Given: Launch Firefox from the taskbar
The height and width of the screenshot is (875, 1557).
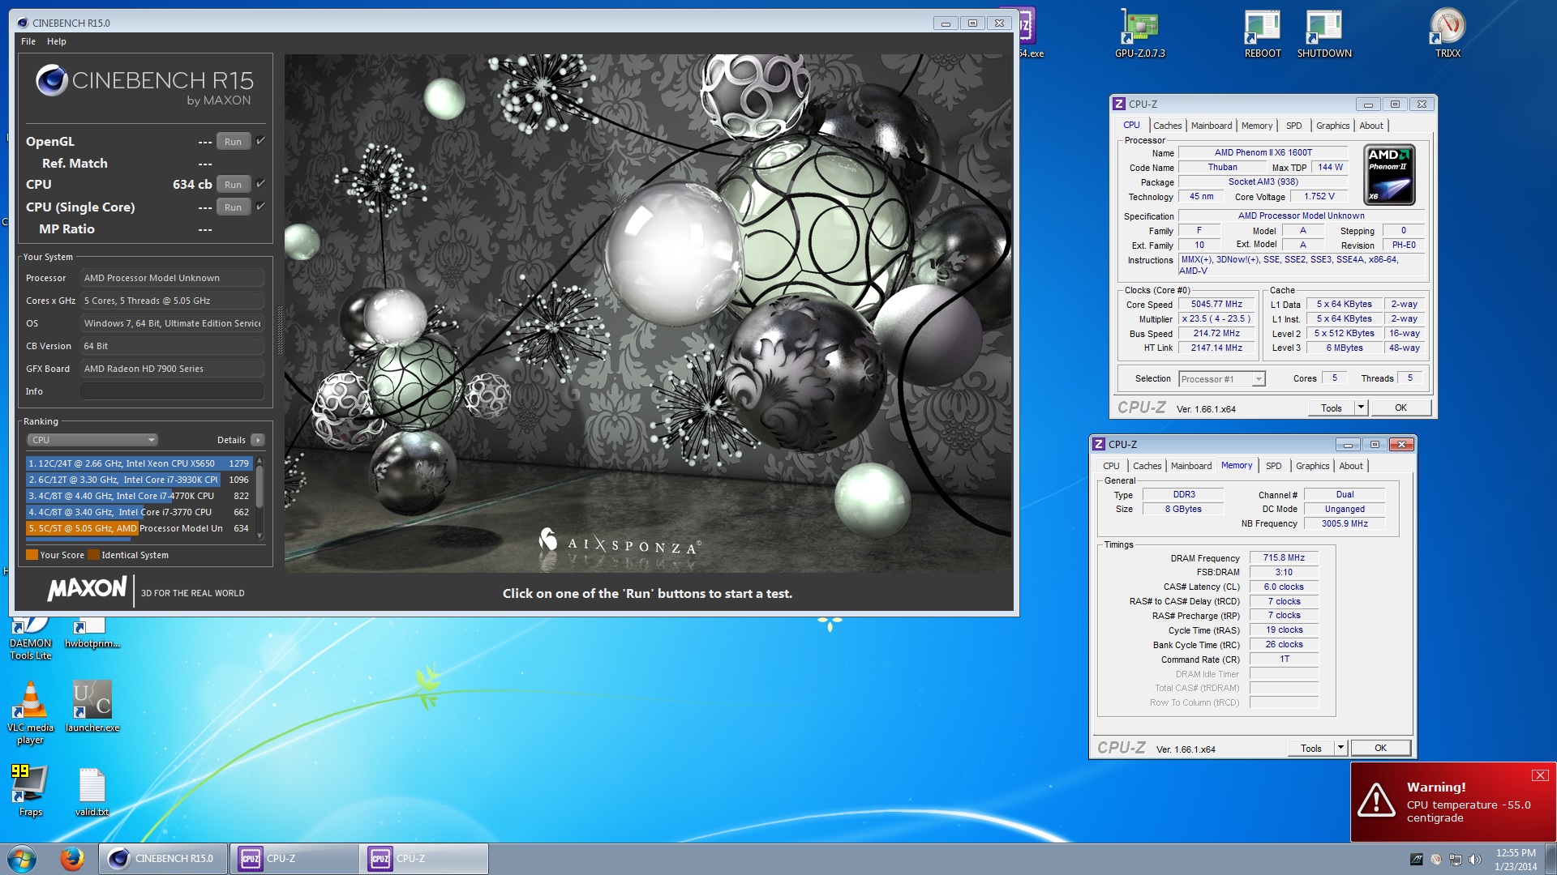Looking at the screenshot, I should coord(71,859).
